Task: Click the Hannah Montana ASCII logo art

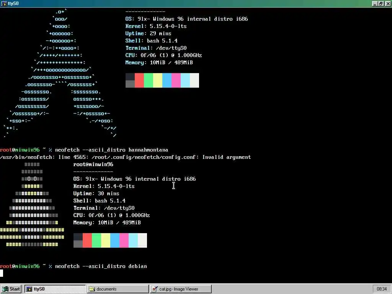Action: (x=32, y=204)
